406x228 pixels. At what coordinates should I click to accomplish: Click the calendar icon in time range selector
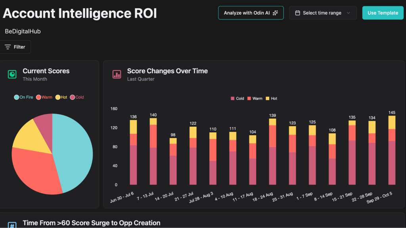click(297, 13)
